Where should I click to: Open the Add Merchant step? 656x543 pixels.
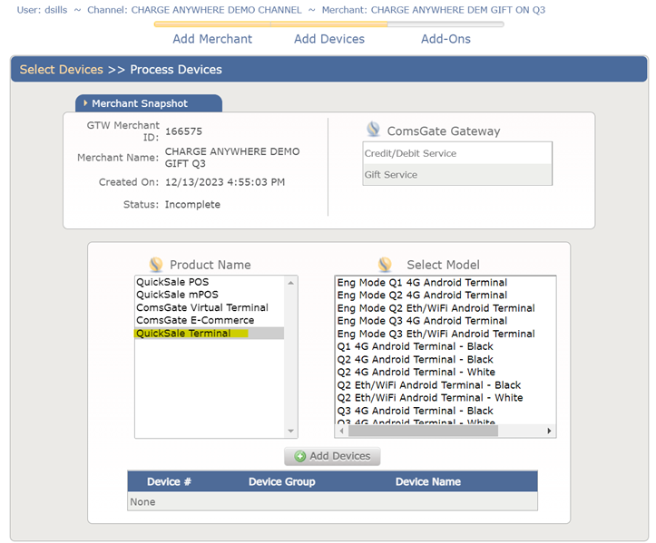[212, 39]
